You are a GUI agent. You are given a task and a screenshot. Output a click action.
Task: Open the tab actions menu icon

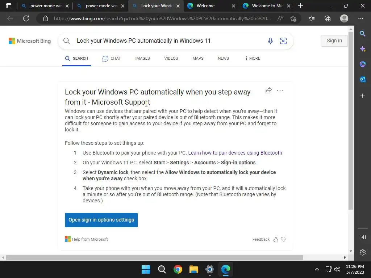click(x=9, y=6)
